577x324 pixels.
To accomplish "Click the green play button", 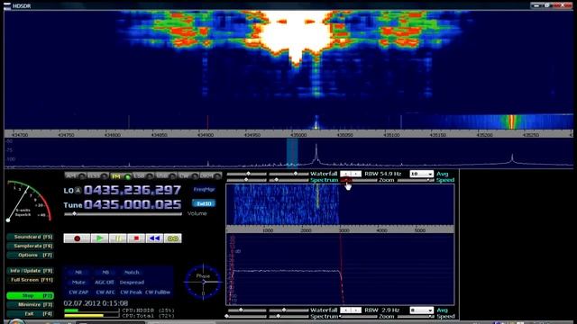I will click(x=99, y=238).
